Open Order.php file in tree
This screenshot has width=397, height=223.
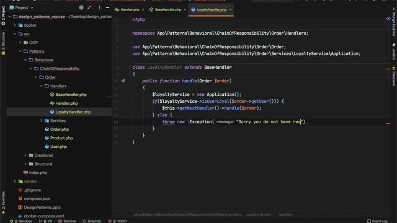(x=60, y=129)
